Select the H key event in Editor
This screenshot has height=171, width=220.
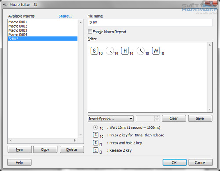click(125, 51)
